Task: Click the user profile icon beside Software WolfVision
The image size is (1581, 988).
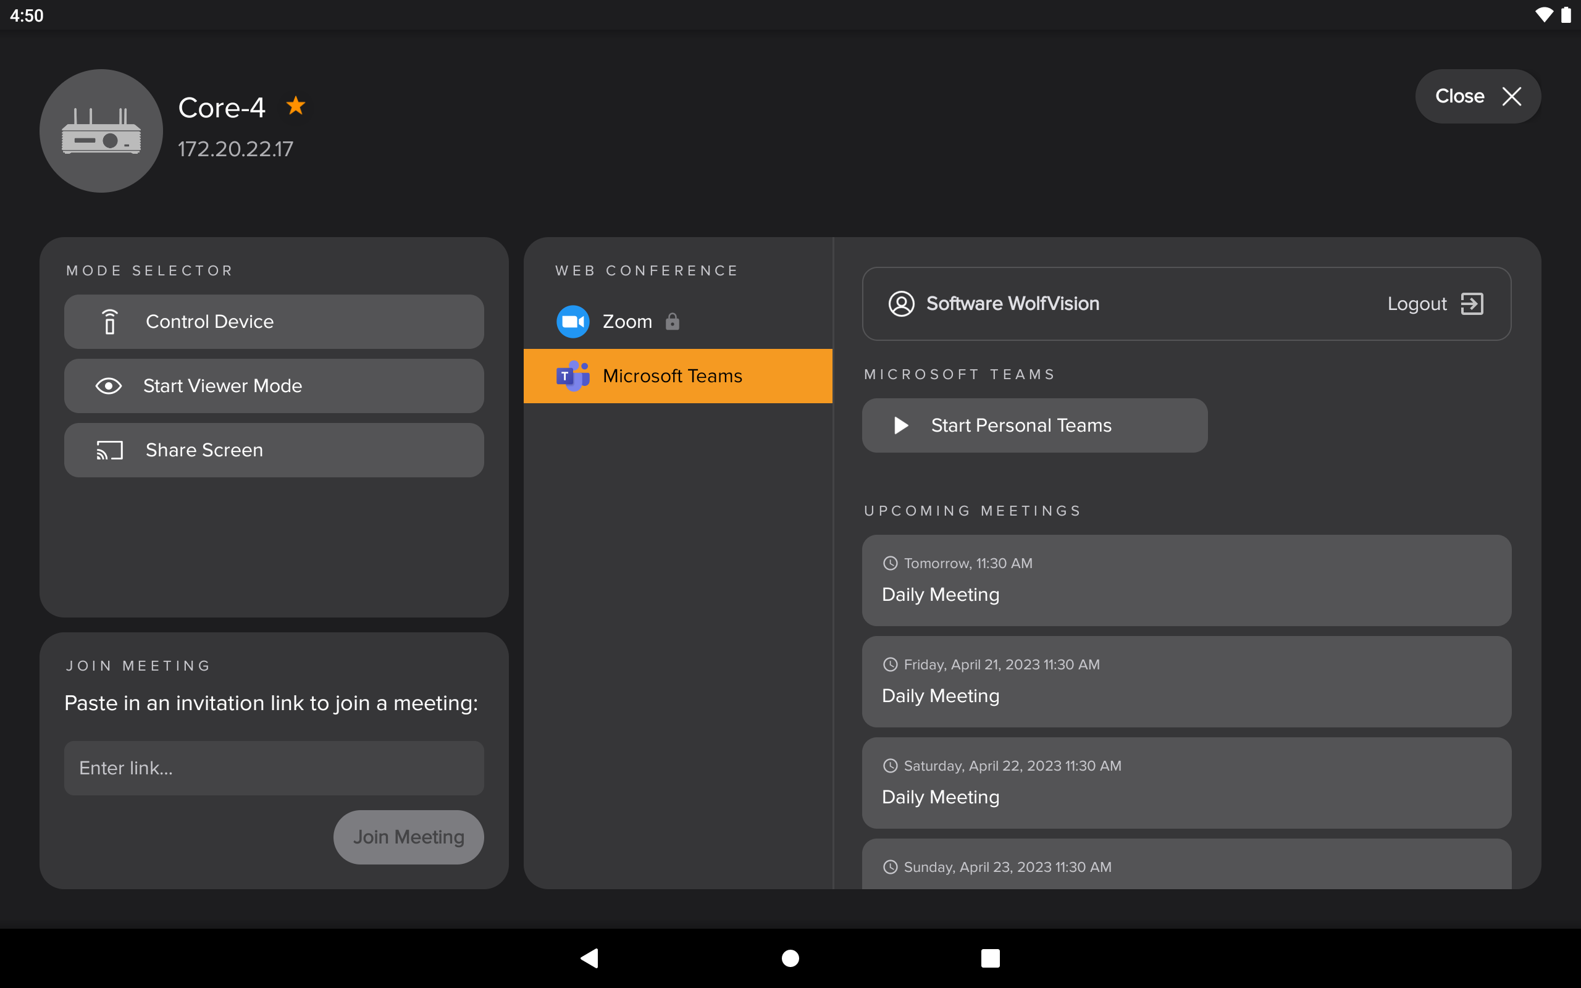Action: coord(901,304)
